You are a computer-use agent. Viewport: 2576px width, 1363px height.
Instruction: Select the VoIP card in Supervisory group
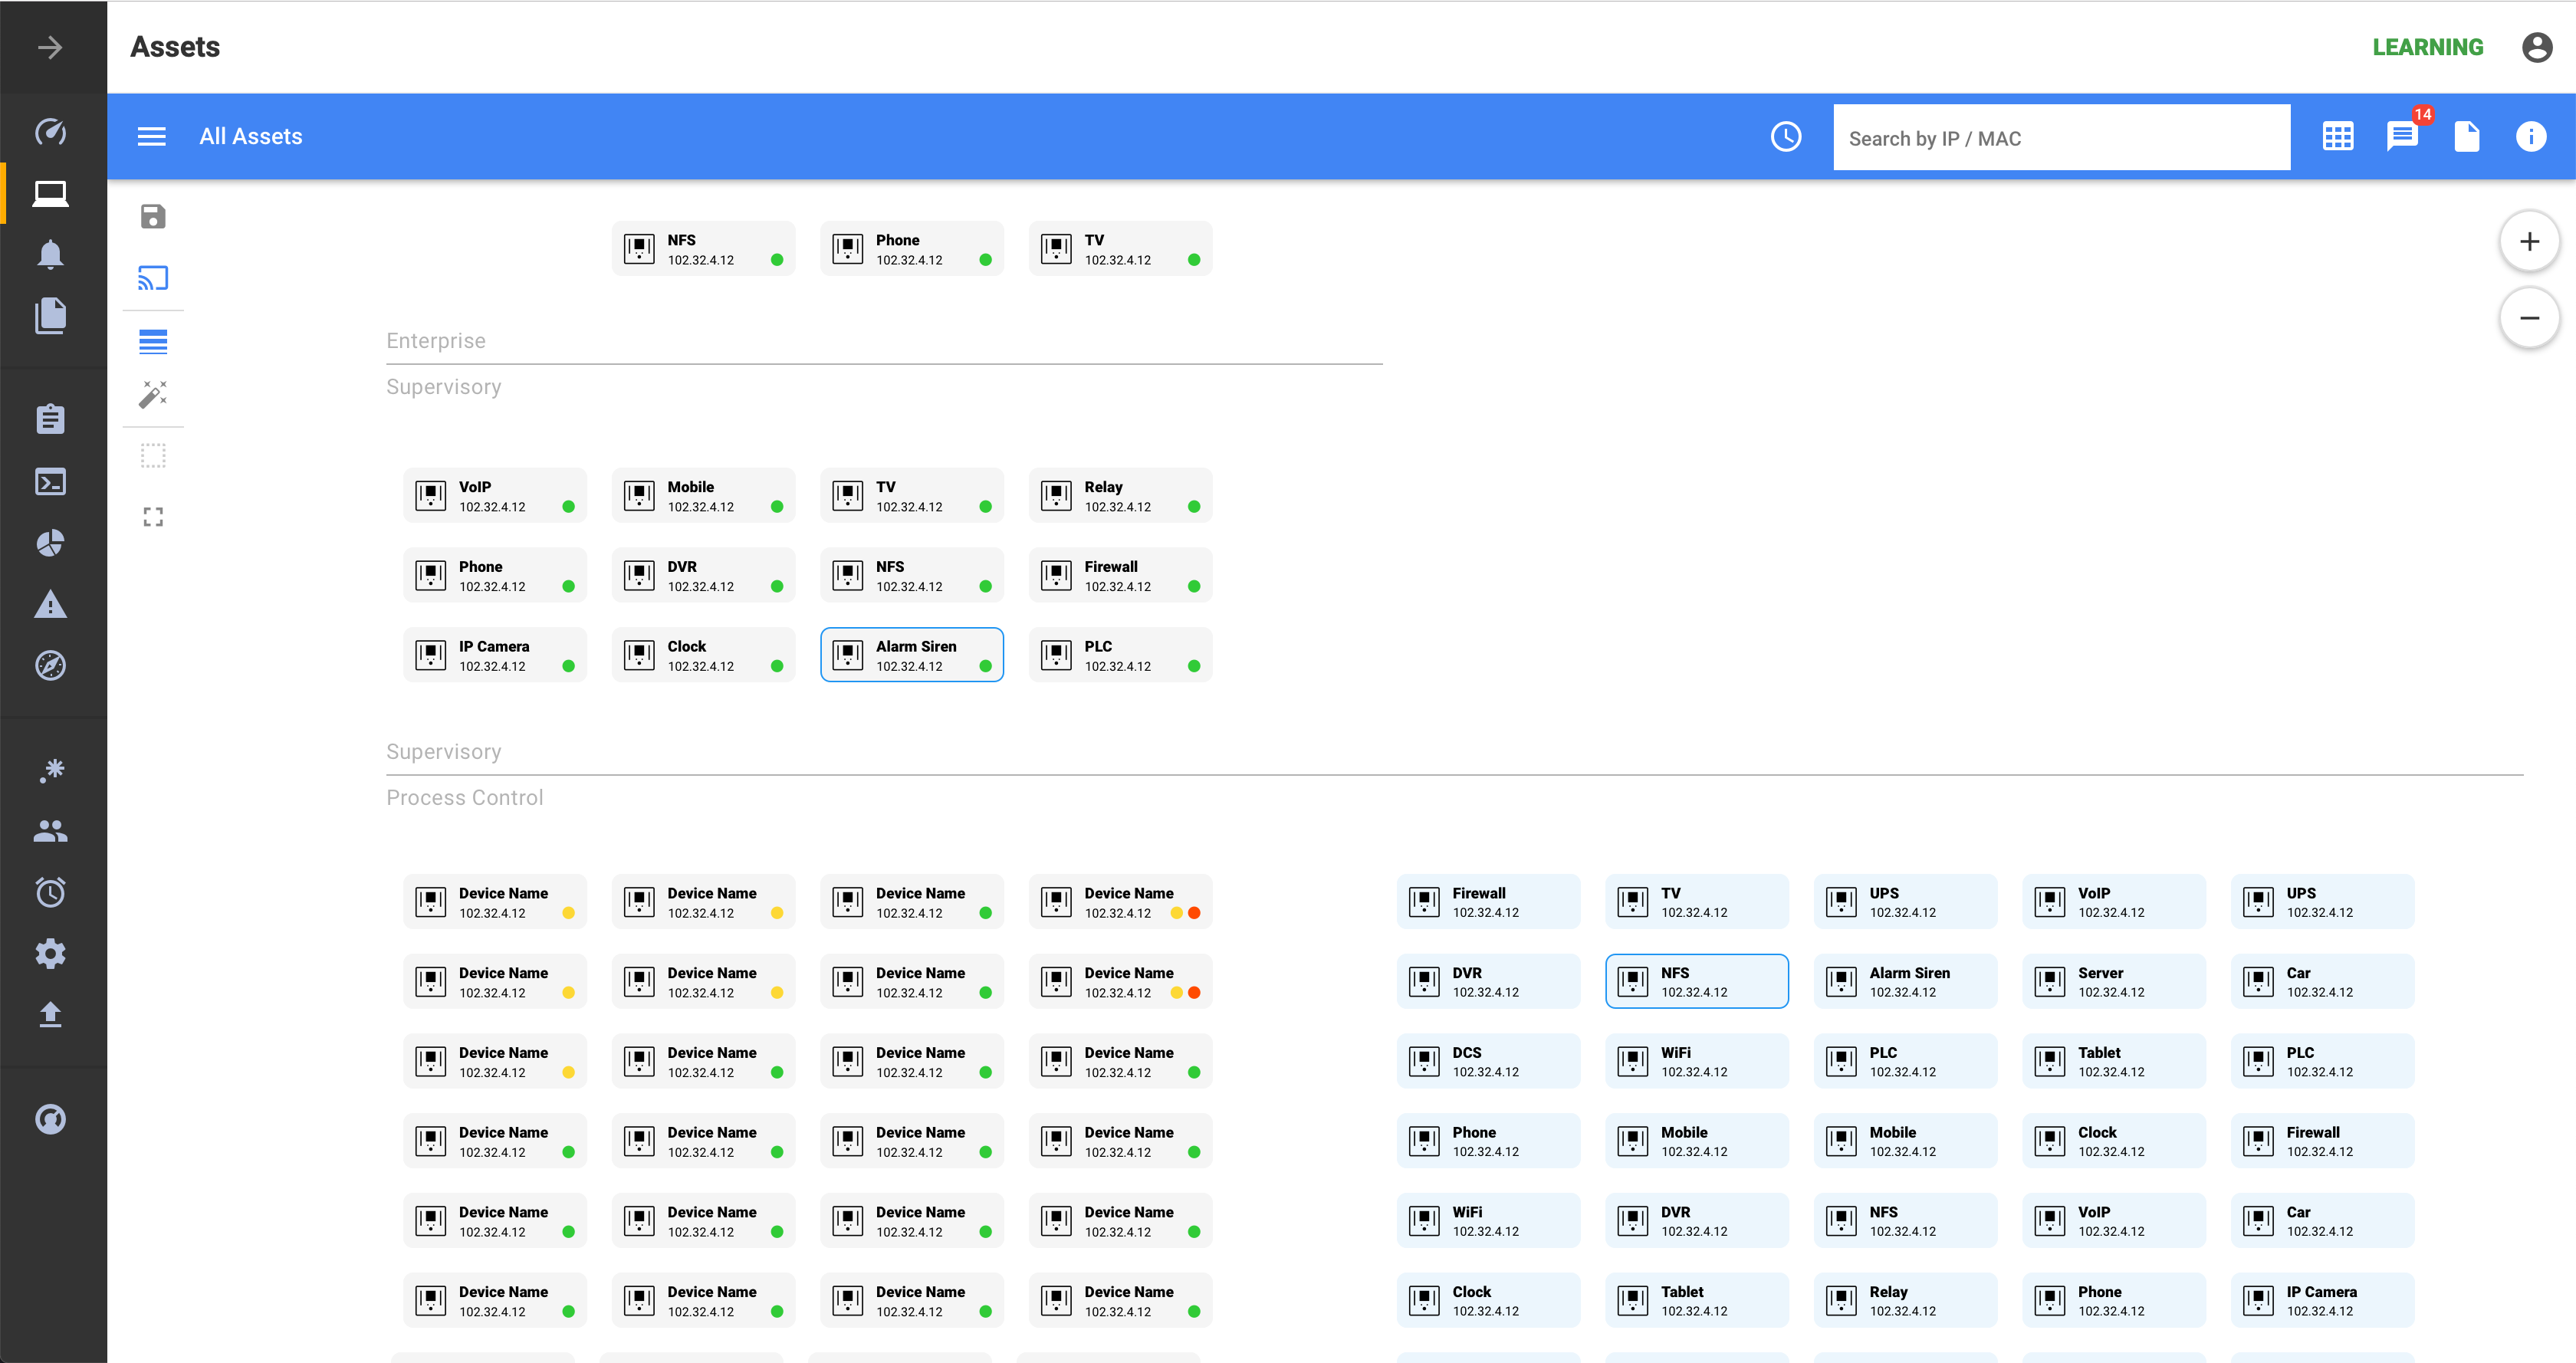pos(495,496)
